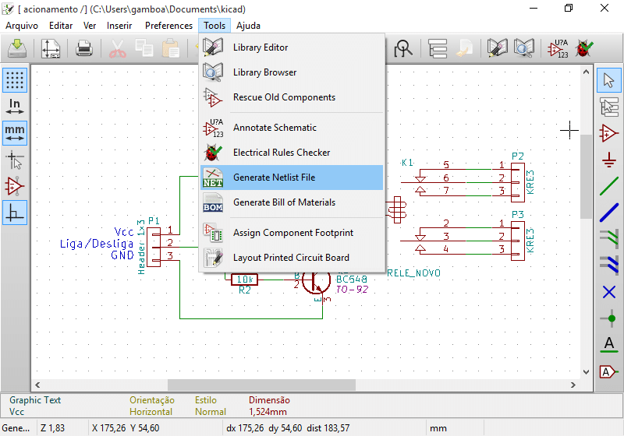Select the Place power port tool

click(x=609, y=160)
